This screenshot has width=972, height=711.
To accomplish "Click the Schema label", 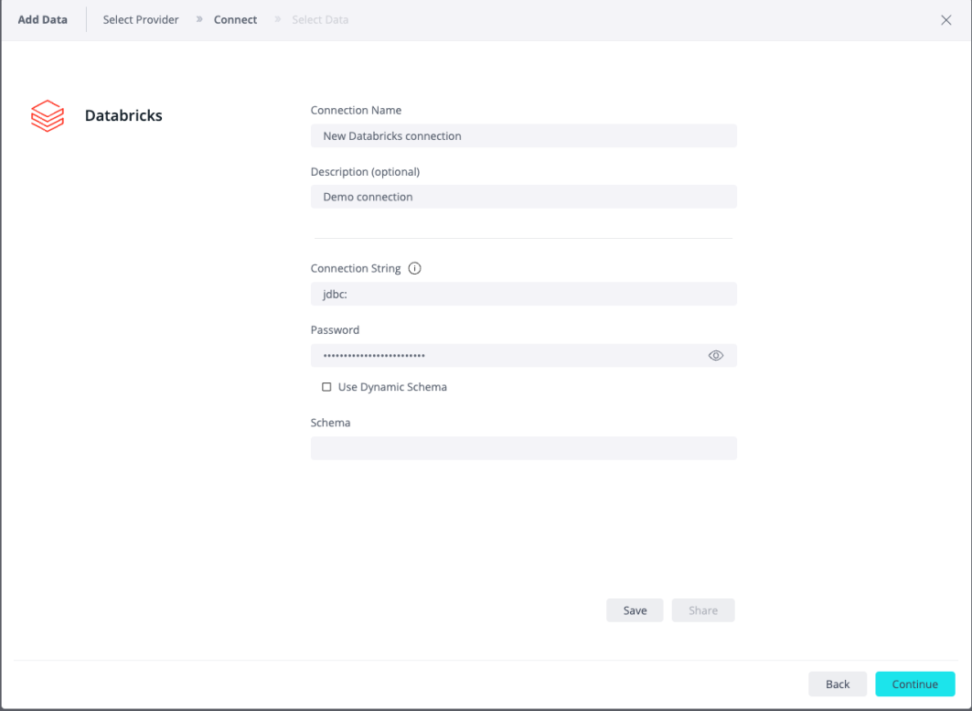I will pyautogui.click(x=330, y=423).
